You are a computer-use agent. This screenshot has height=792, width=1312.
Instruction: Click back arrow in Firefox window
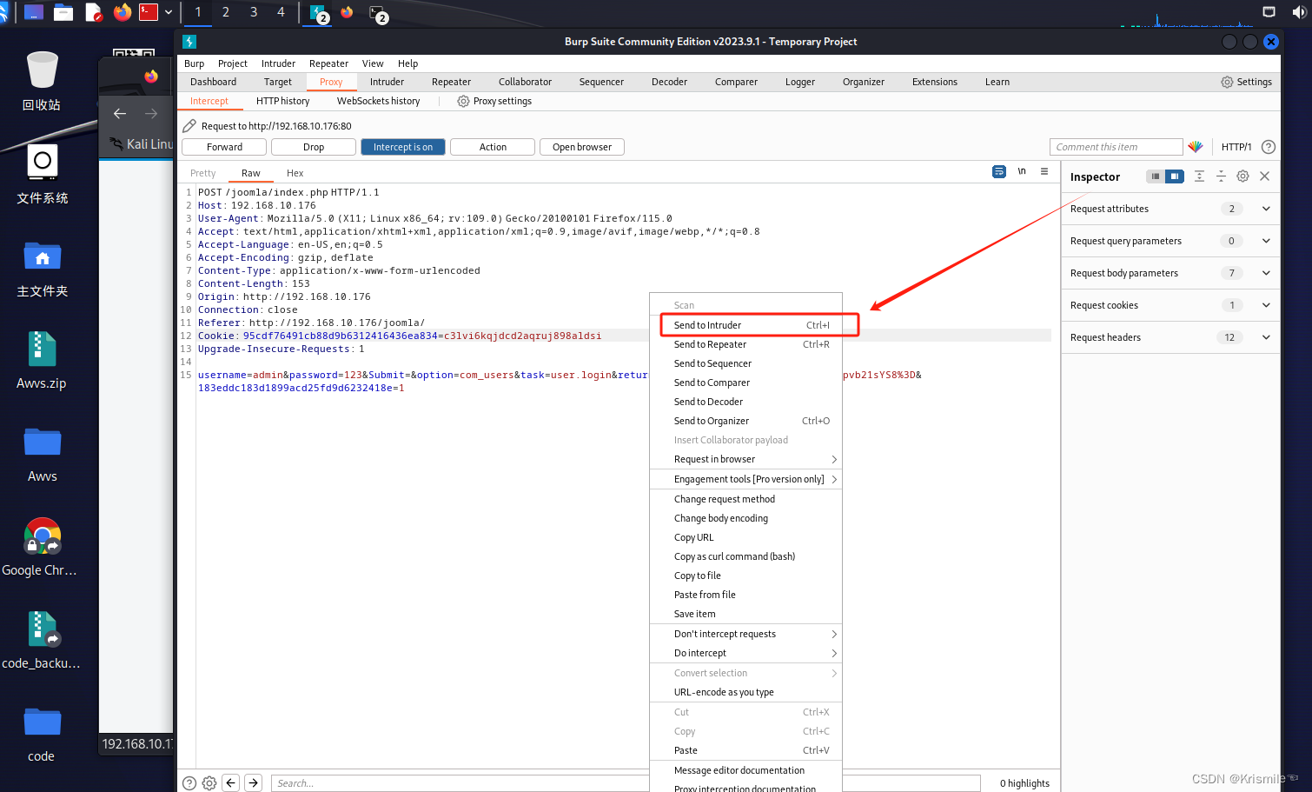pyautogui.click(x=120, y=114)
